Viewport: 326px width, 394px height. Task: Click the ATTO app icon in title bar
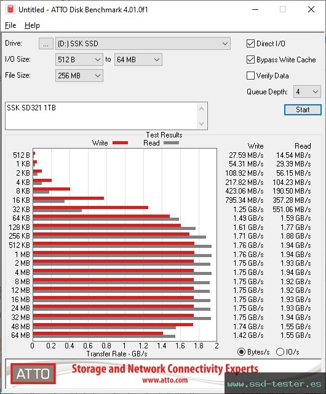10,9
